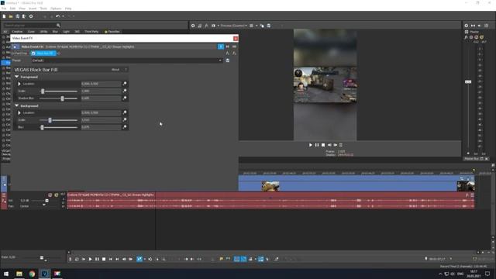Click the Stop button under the video preview
This screenshot has height=279, width=496.
tap(323, 145)
